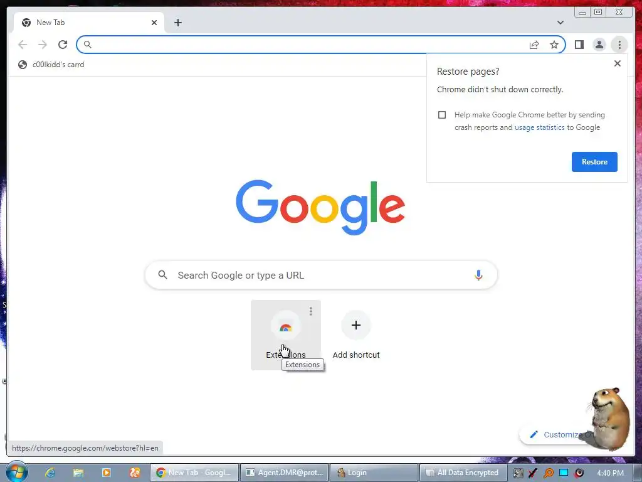Screen dimensions: 642x482
Task: Click the orange magnifier tray icon
Action: pyautogui.click(x=549, y=473)
